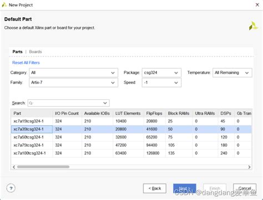Screen dimensions: 263x200
Task: Click the horizontal scrollbar thumb under parts table
Action: [43, 167]
